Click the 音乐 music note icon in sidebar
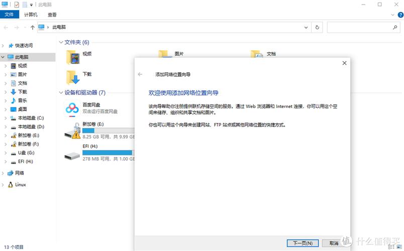 point(14,100)
